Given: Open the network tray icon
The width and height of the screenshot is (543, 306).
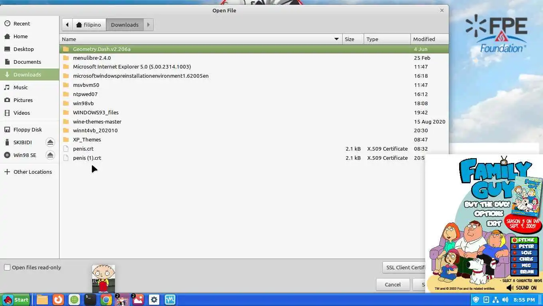Looking at the screenshot, I should click(x=495, y=300).
